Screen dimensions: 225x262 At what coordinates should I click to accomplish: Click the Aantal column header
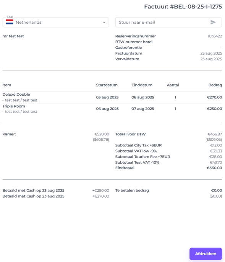coord(173,85)
